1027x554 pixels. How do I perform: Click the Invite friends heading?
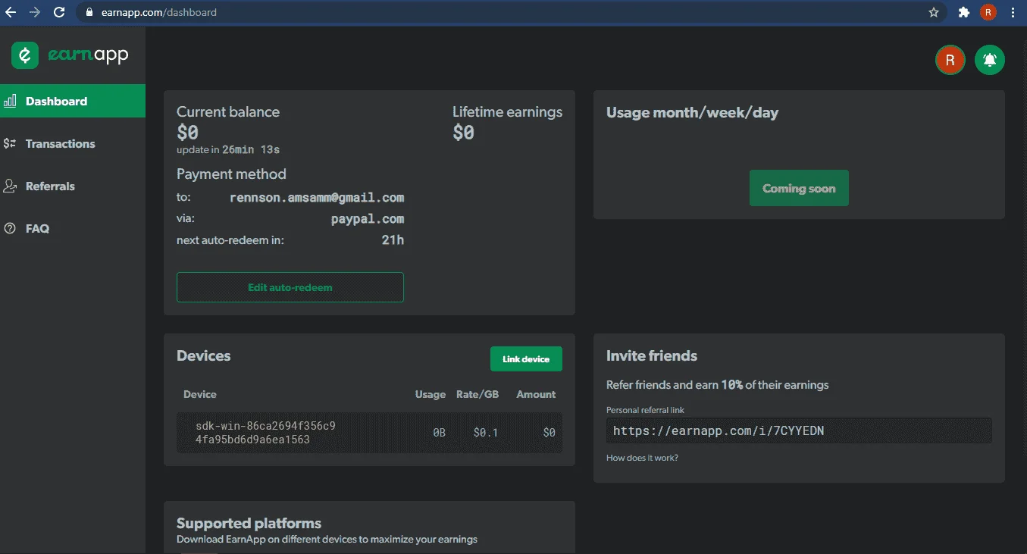coord(652,355)
